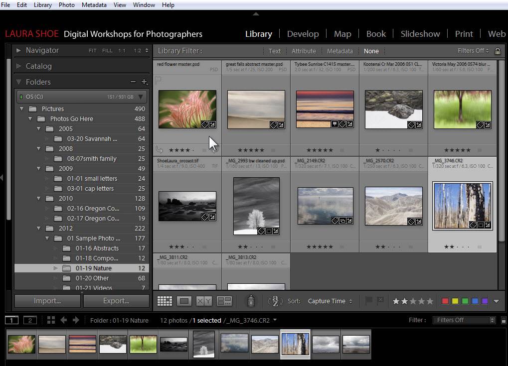The height and width of the screenshot is (366, 508).
Task: Open Survey view icon
Action: 224,301
